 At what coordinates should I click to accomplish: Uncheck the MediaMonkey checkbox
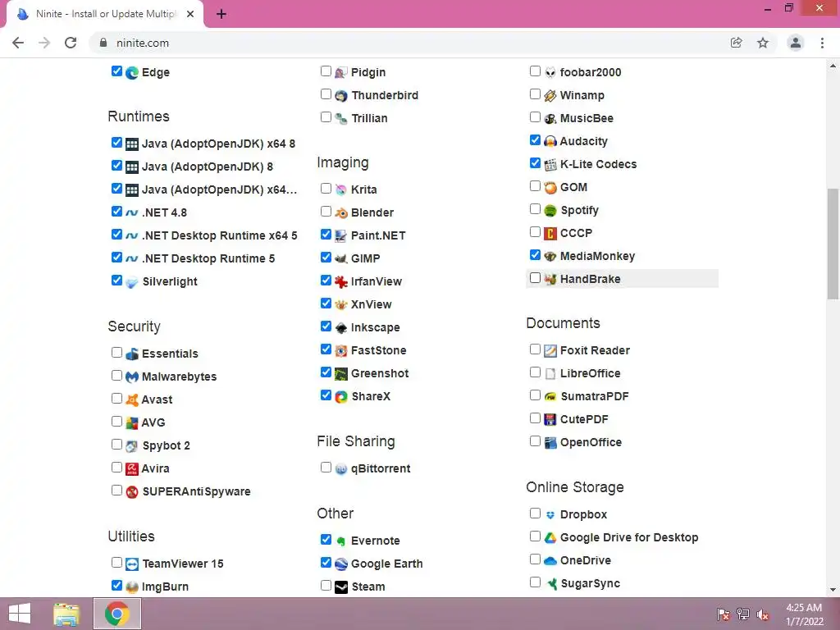535,254
